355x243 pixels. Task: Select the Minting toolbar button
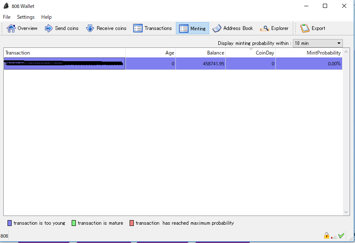[192, 28]
